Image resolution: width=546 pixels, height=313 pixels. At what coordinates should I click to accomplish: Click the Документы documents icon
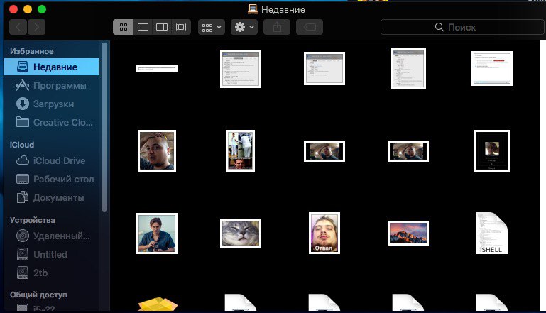[x=23, y=197]
